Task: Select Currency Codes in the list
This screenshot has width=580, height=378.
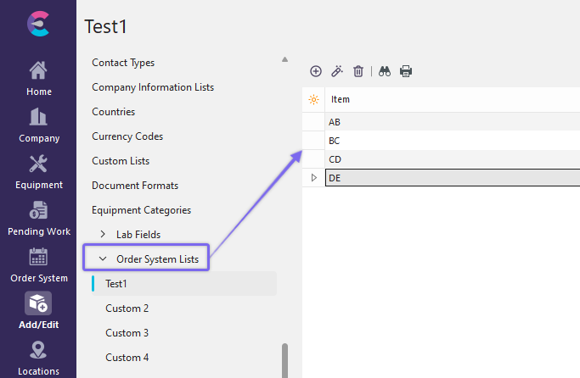Action: point(127,136)
